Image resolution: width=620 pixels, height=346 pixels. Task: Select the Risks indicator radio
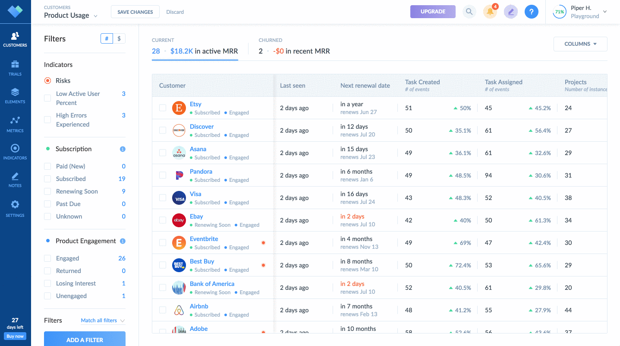(47, 81)
